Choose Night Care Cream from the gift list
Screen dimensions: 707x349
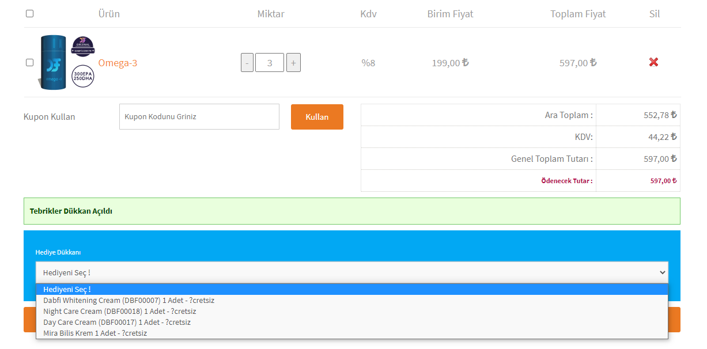[x=120, y=312]
